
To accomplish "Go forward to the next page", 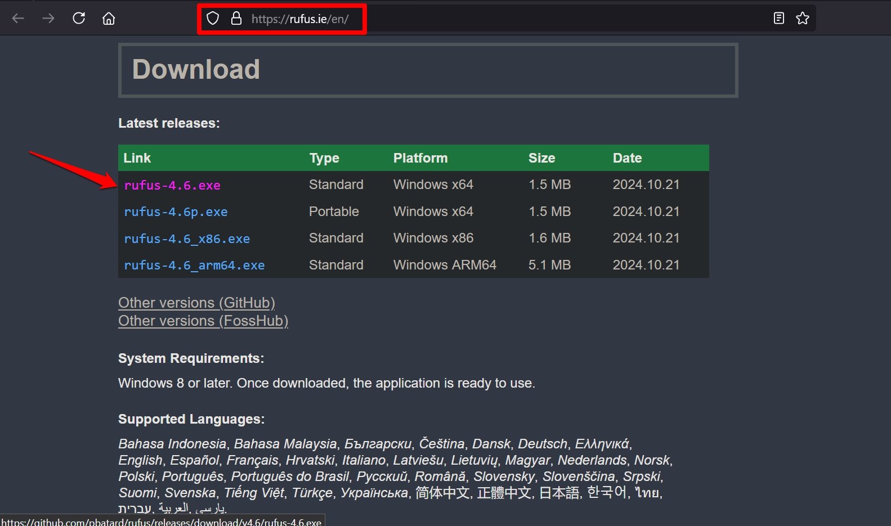I will pyautogui.click(x=48, y=19).
